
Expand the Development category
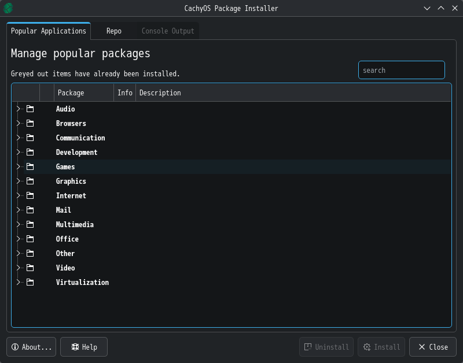coord(19,152)
